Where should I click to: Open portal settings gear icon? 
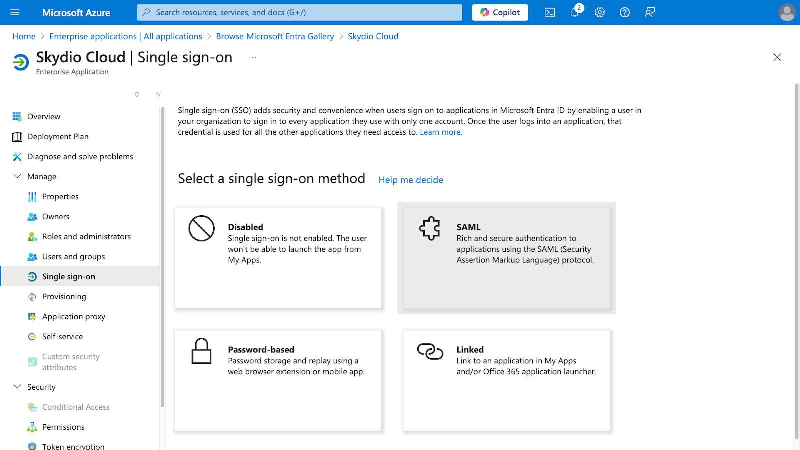600,12
